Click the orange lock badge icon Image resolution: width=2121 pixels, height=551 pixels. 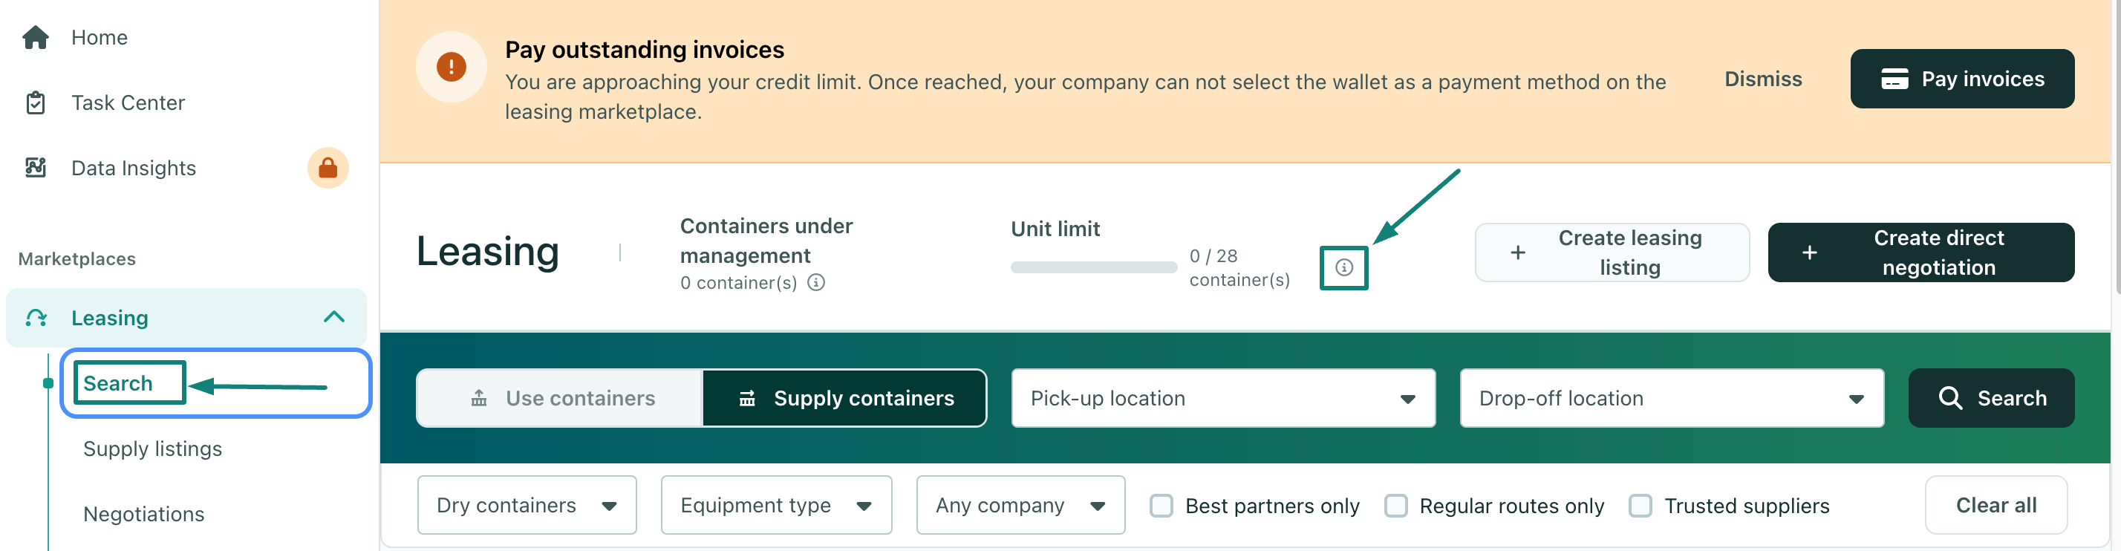pyautogui.click(x=328, y=168)
